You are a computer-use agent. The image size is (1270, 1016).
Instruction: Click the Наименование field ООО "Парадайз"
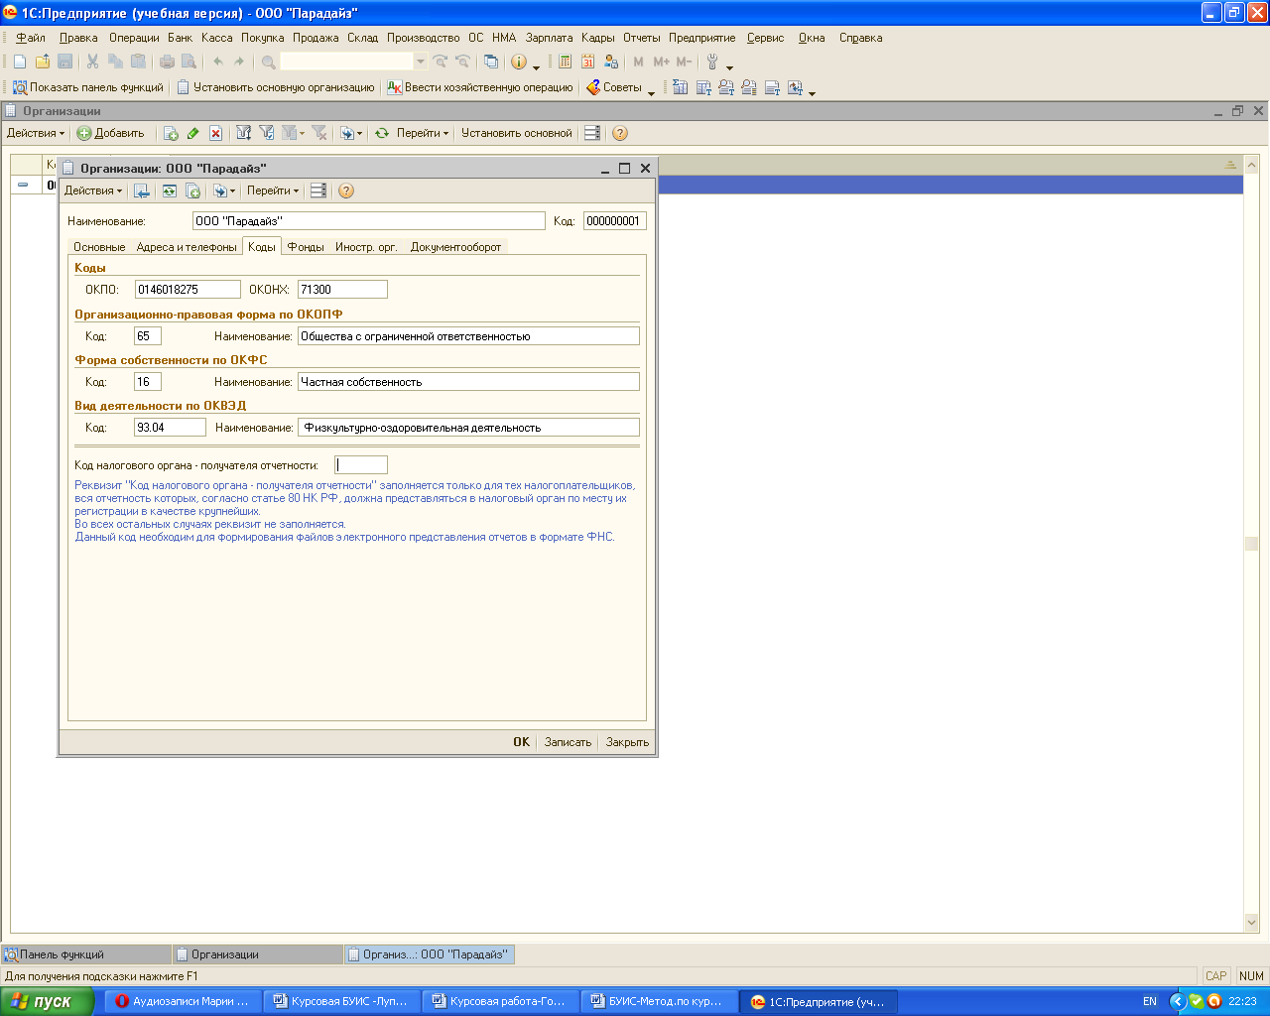pyautogui.click(x=369, y=221)
